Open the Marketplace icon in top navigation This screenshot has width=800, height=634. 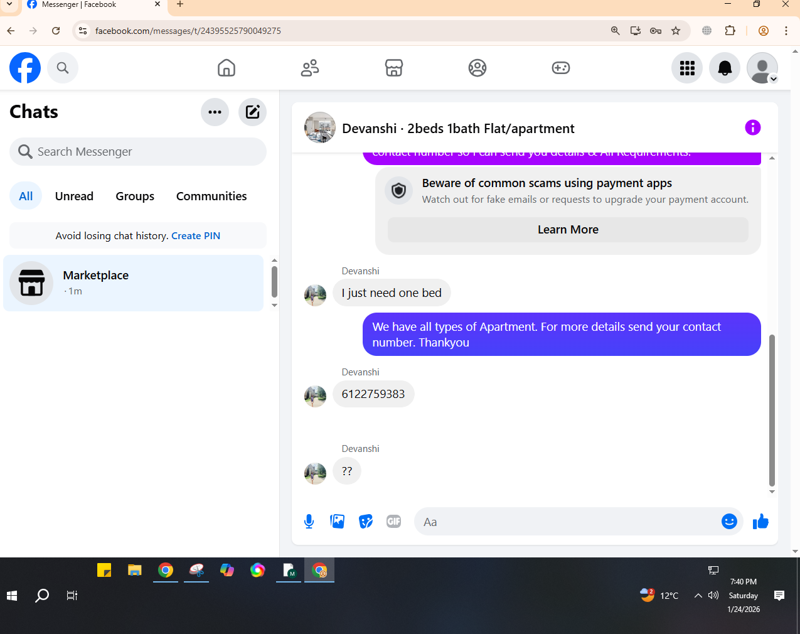click(394, 68)
